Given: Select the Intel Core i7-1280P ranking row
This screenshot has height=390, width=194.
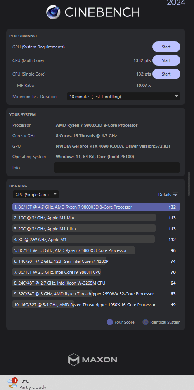Looking at the screenshot, I should tap(96, 261).
